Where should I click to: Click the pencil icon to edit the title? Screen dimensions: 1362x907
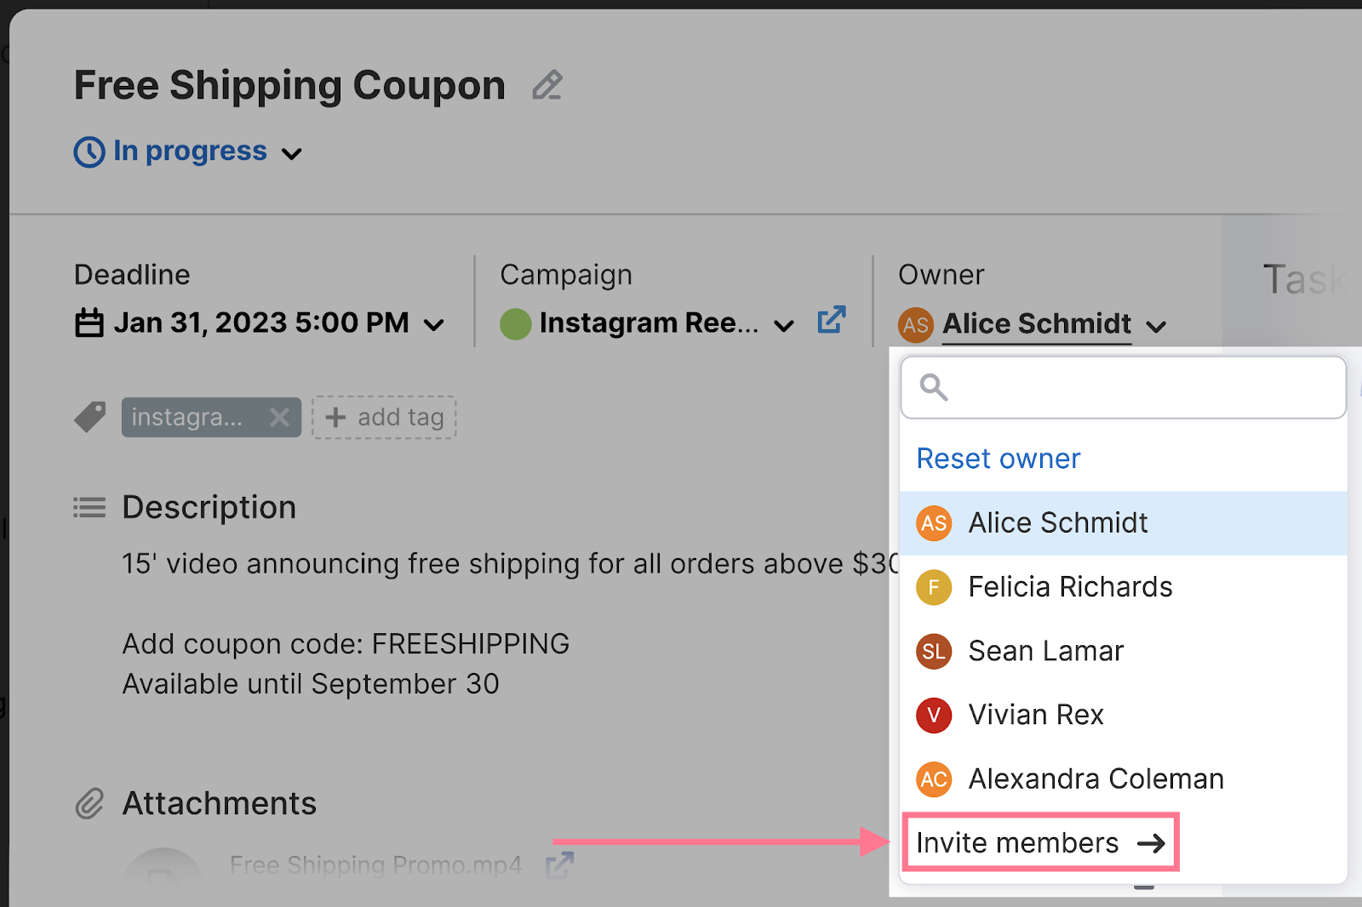coord(547,85)
